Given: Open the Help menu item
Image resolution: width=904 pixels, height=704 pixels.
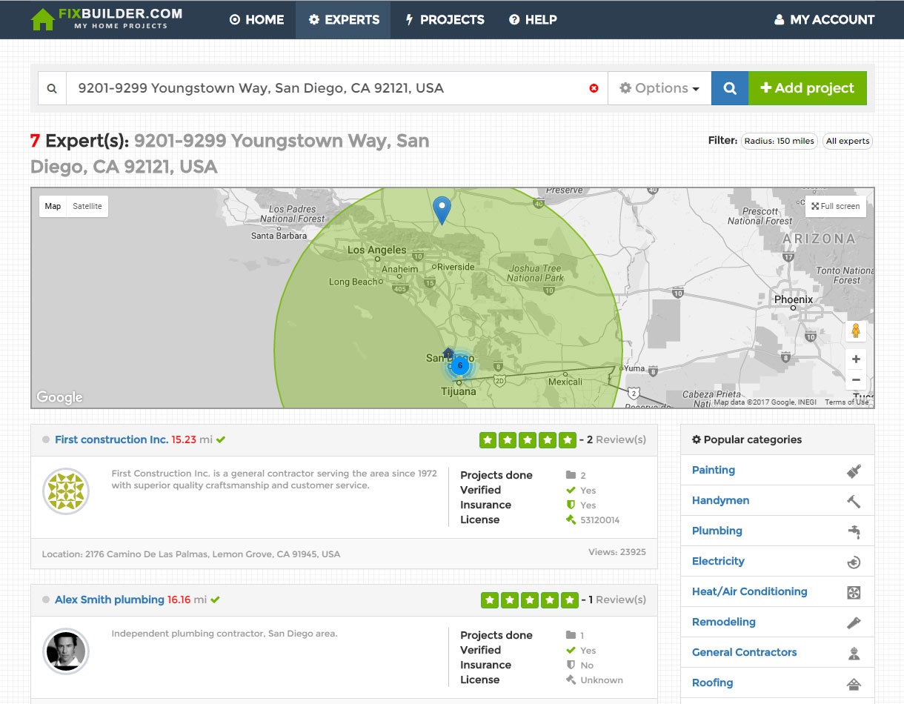Looking at the screenshot, I should (533, 20).
